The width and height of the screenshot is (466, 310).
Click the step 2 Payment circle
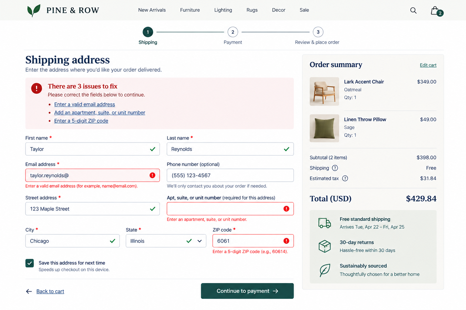[233, 32]
